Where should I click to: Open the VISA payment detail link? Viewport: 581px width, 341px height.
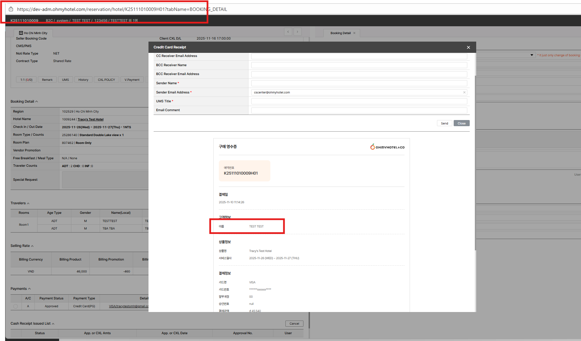[x=129, y=306]
